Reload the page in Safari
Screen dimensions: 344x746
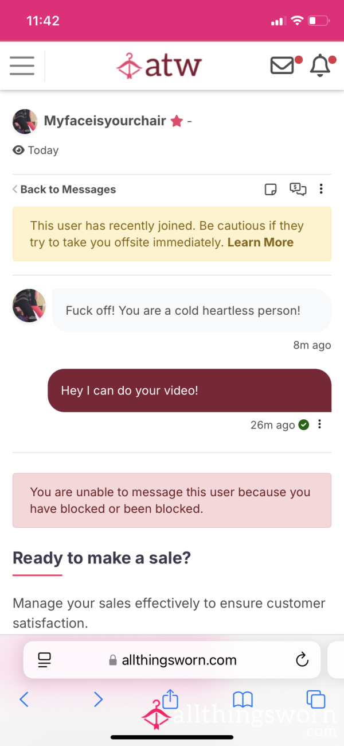click(302, 660)
